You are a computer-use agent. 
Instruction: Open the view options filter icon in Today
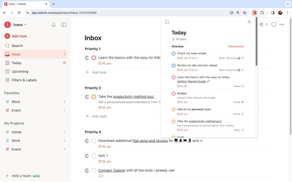249,22
